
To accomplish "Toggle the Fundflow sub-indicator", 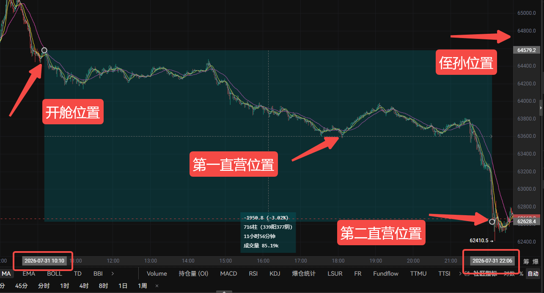I will [386, 274].
